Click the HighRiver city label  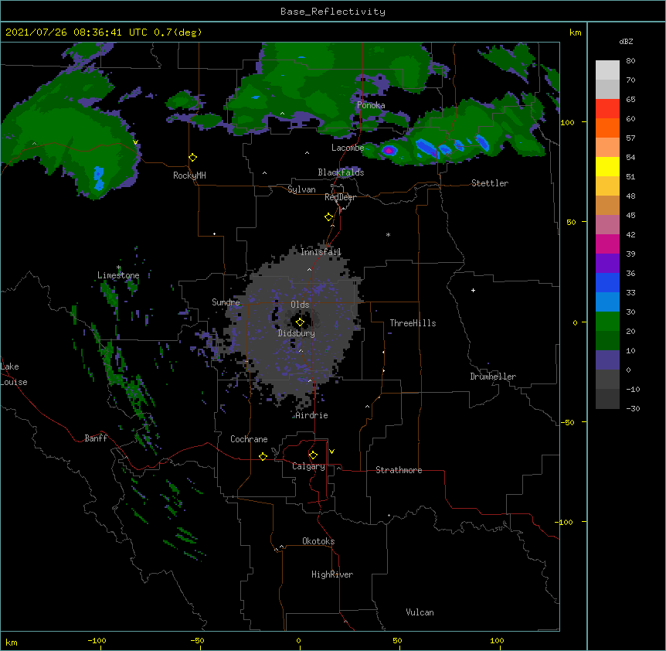point(332,574)
